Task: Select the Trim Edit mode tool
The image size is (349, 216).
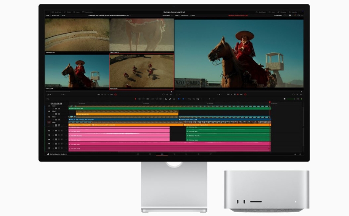Action: point(140,99)
